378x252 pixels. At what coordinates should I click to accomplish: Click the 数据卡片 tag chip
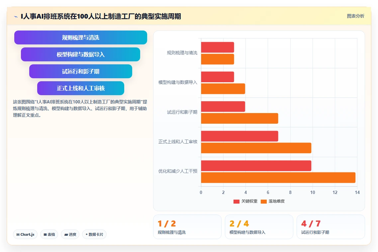[x=94, y=234]
